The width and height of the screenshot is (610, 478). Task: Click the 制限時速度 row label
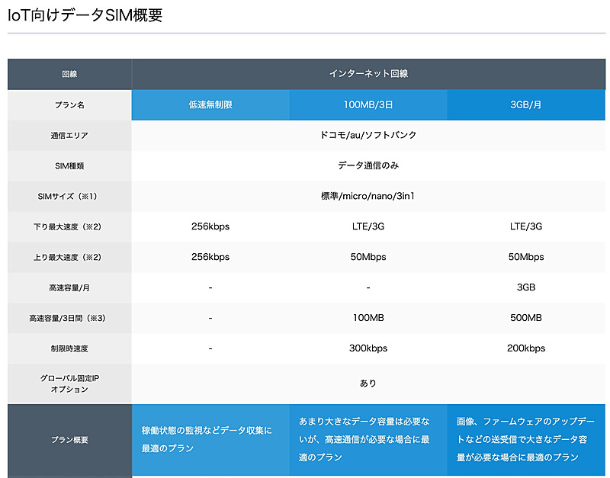click(69, 348)
